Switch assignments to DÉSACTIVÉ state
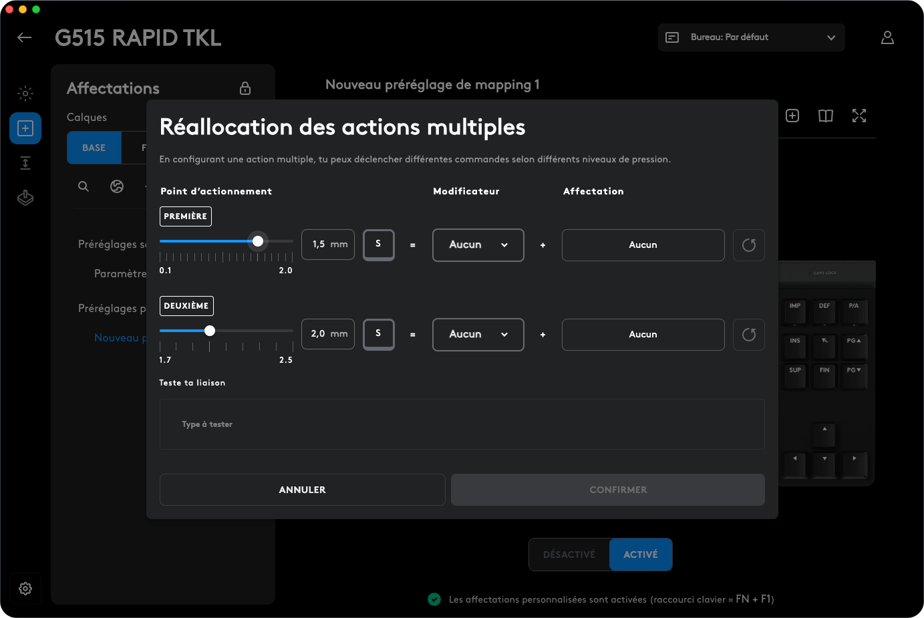924x618 pixels. click(x=569, y=554)
